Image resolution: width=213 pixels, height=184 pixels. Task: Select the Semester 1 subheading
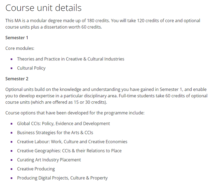point(17,38)
